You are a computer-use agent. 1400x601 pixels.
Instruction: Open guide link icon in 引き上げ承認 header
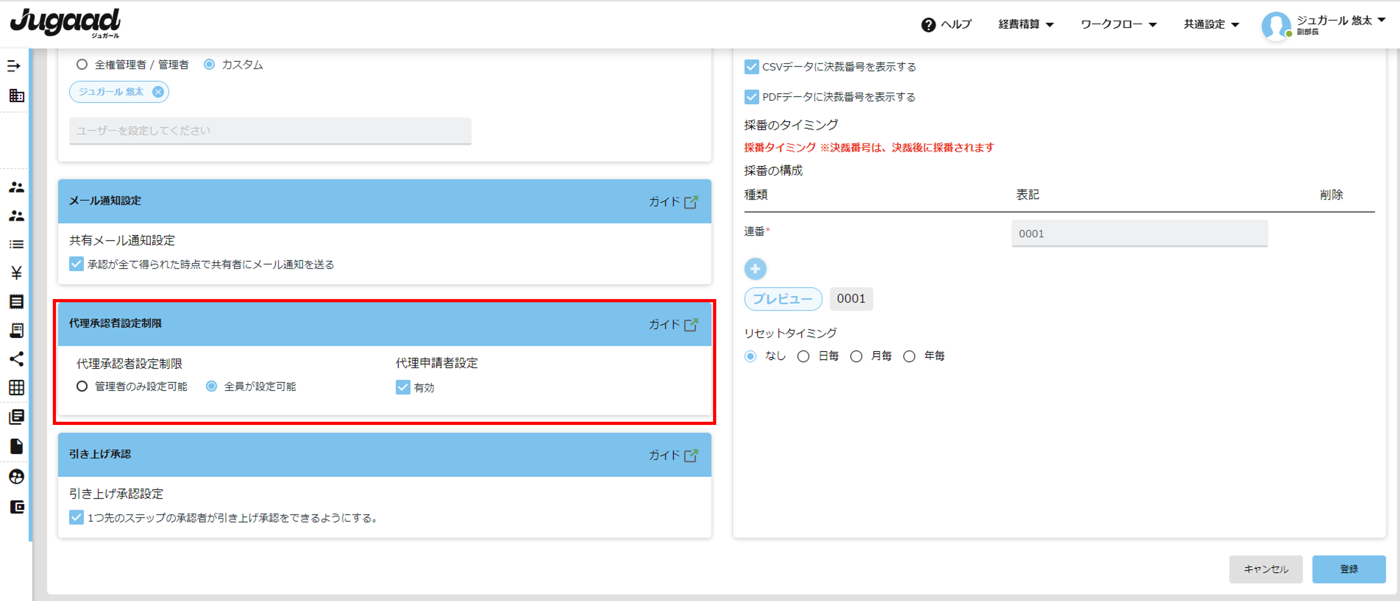(691, 455)
